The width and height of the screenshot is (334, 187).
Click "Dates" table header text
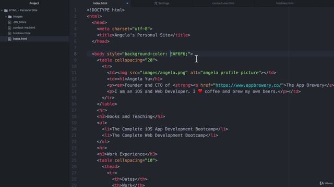(128, 179)
